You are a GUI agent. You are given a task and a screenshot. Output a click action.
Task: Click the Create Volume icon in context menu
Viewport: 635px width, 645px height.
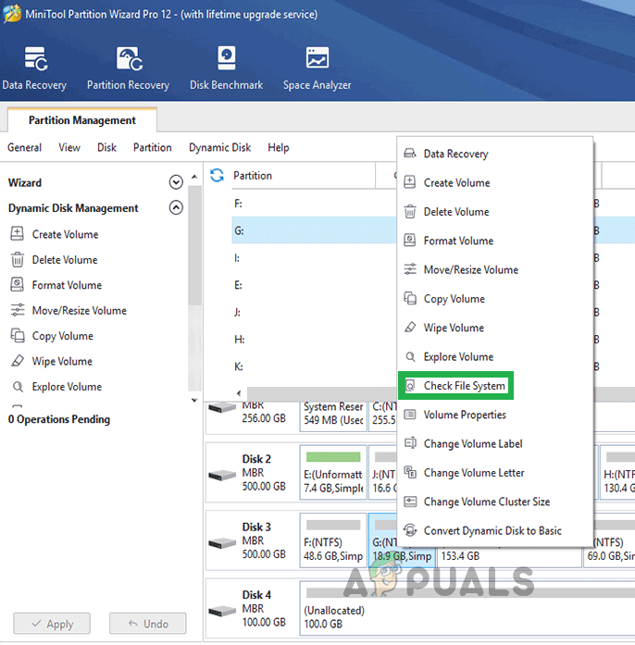409,181
